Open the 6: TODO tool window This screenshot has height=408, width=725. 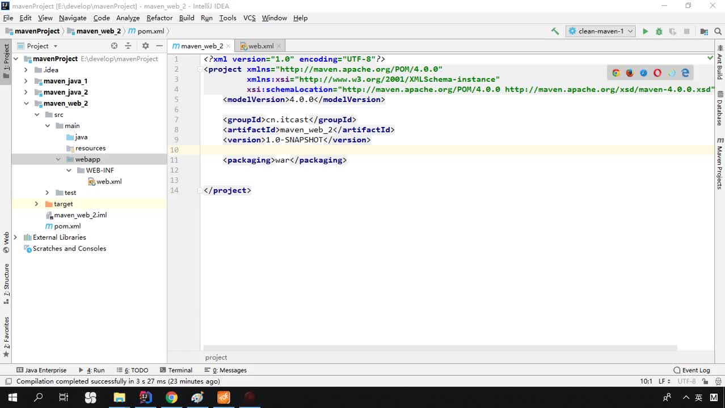point(132,370)
